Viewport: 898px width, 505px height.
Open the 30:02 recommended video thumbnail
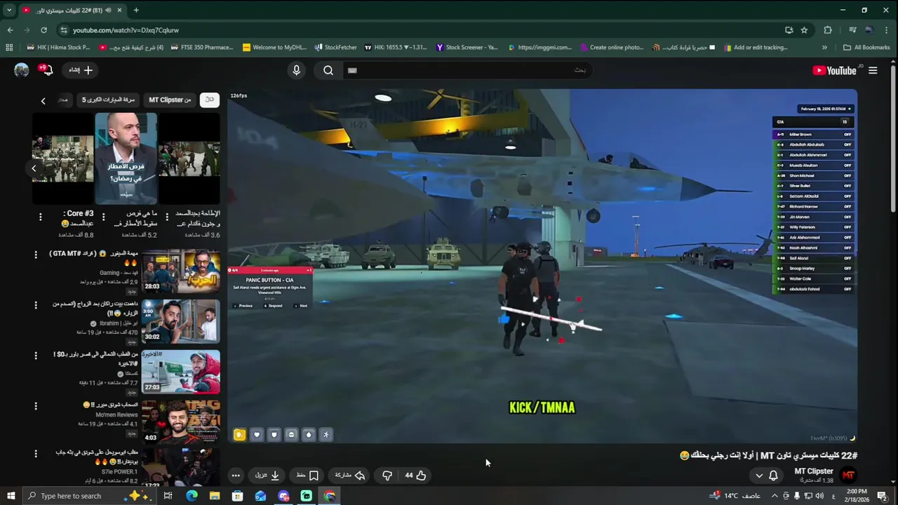point(181,322)
